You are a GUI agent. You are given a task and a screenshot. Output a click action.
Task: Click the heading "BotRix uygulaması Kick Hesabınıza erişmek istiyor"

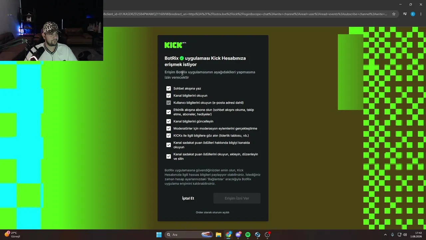point(205,61)
